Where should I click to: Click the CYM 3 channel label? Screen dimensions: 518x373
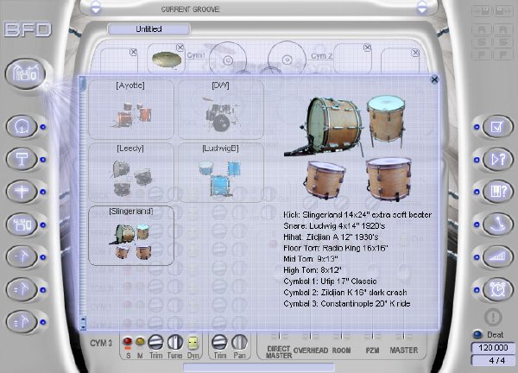(x=101, y=343)
